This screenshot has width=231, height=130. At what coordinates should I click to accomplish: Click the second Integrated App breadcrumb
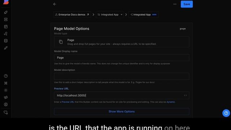pos(144,14)
